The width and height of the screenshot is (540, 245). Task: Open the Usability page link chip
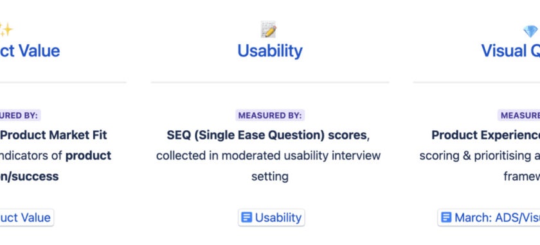coord(271,217)
